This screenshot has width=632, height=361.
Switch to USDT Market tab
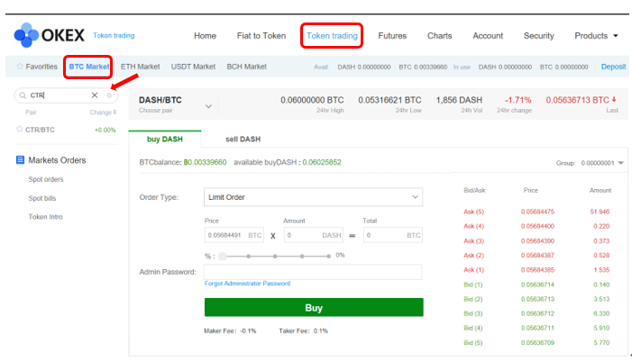tap(193, 67)
